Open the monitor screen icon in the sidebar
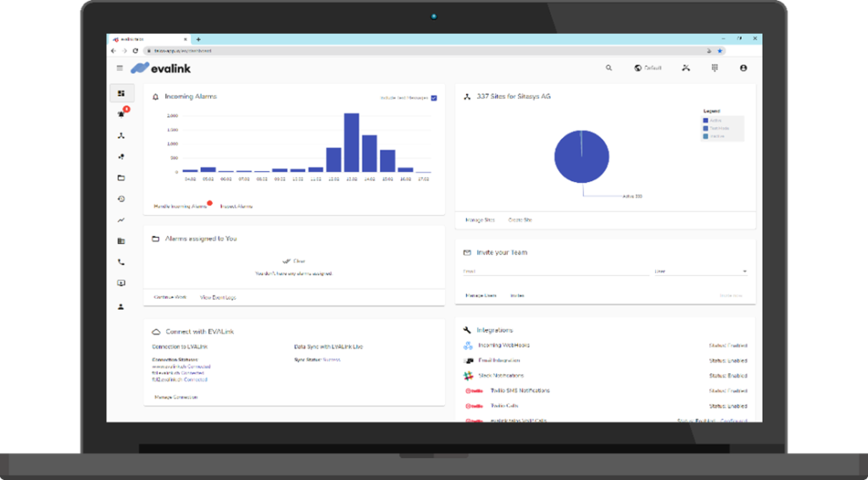868x480 pixels. point(121,283)
